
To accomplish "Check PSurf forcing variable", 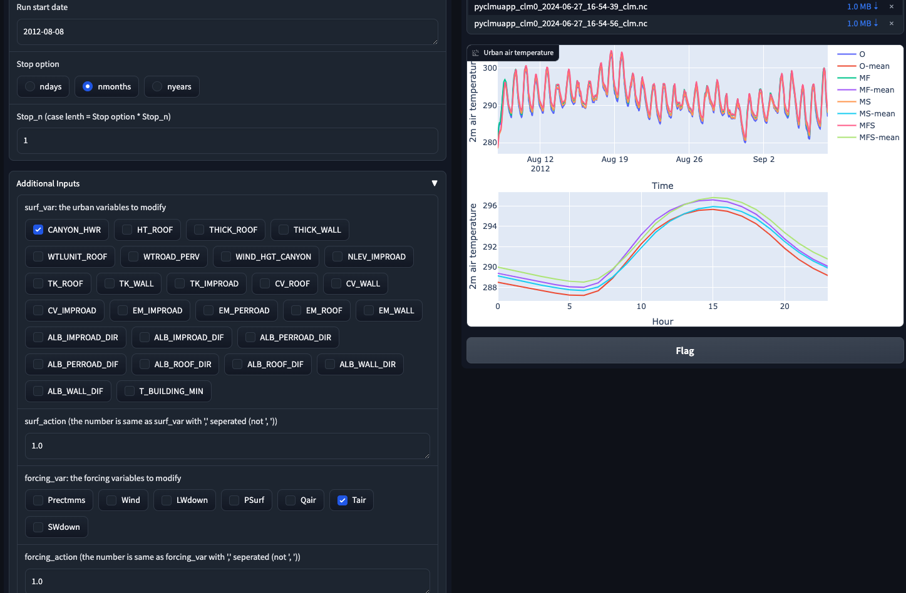I will tap(234, 500).
